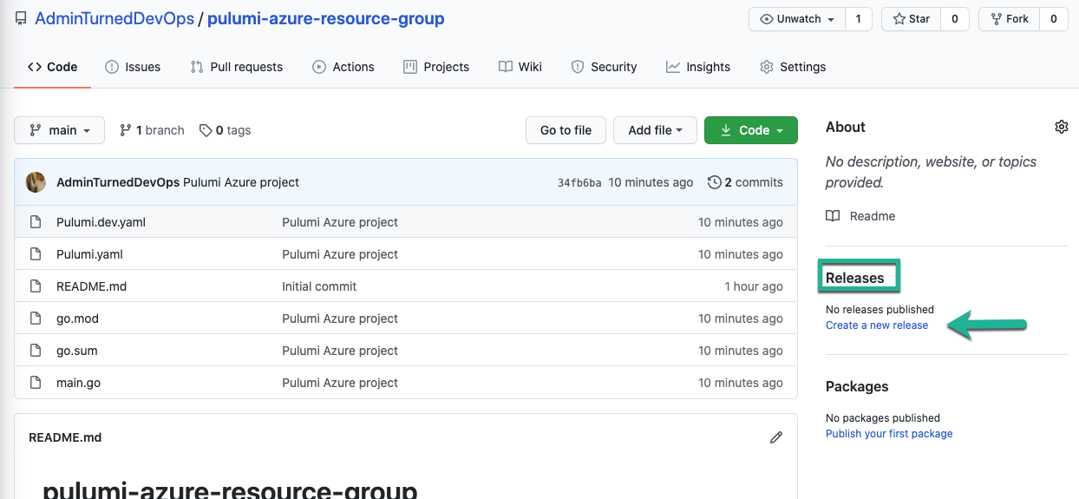Click the commit hash 34fb6ba
Screen dimensions: 1079x499
pos(579,183)
